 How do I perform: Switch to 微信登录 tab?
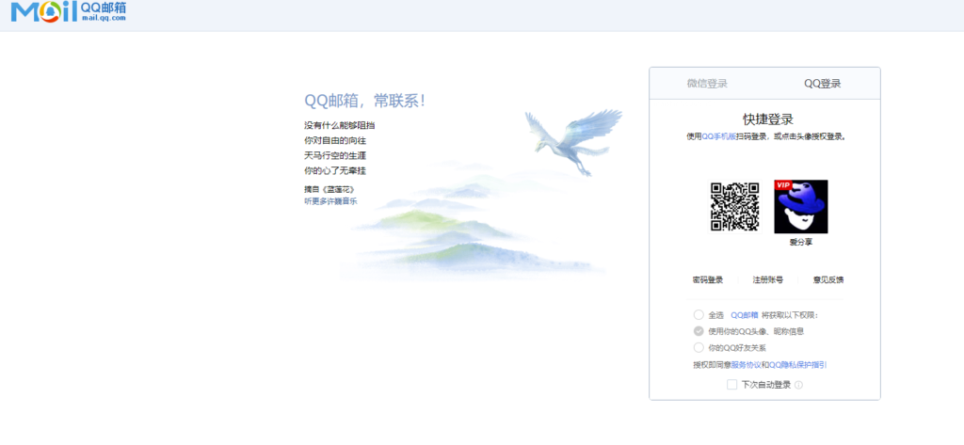tap(707, 84)
